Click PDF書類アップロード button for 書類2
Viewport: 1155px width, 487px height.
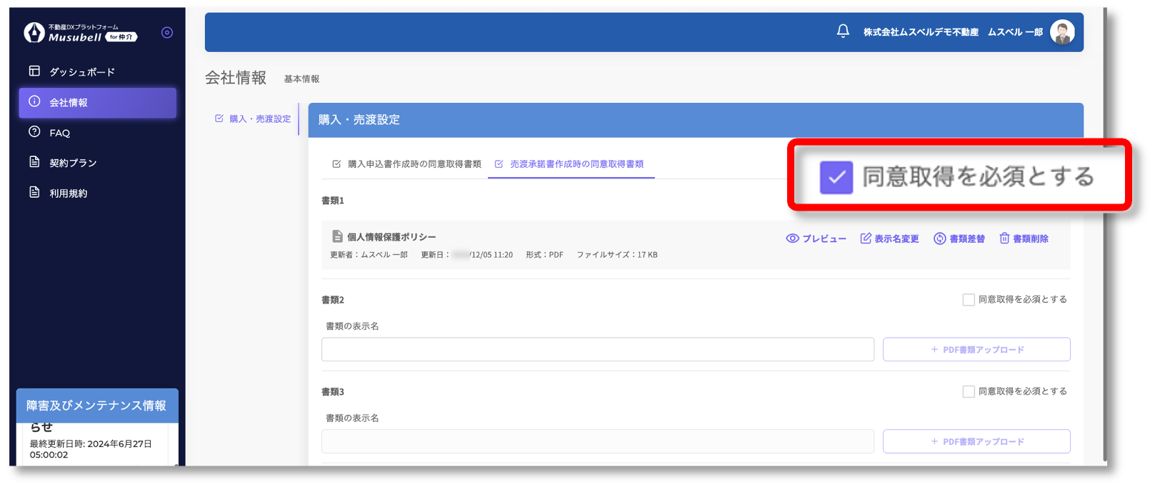tap(976, 350)
